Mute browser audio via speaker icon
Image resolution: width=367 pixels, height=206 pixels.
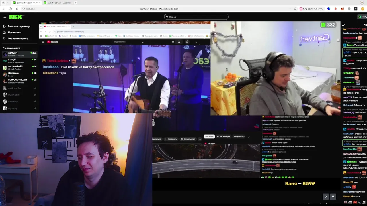point(3,3)
